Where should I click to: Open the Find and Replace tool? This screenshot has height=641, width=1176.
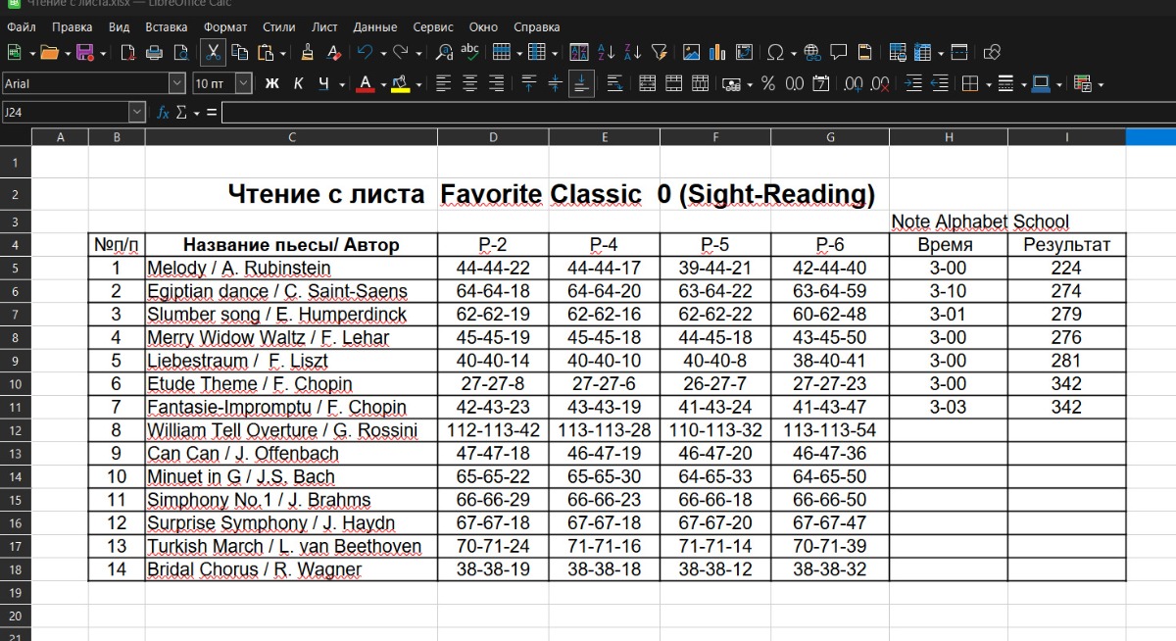click(x=444, y=53)
